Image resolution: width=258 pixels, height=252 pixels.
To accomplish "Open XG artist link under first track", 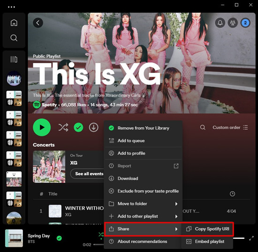I will pos(68,215).
